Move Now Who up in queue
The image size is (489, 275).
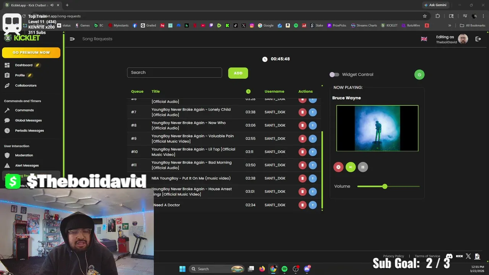click(x=313, y=125)
